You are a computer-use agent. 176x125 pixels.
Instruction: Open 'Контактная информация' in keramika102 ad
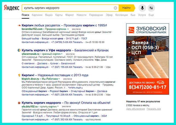click(35, 42)
